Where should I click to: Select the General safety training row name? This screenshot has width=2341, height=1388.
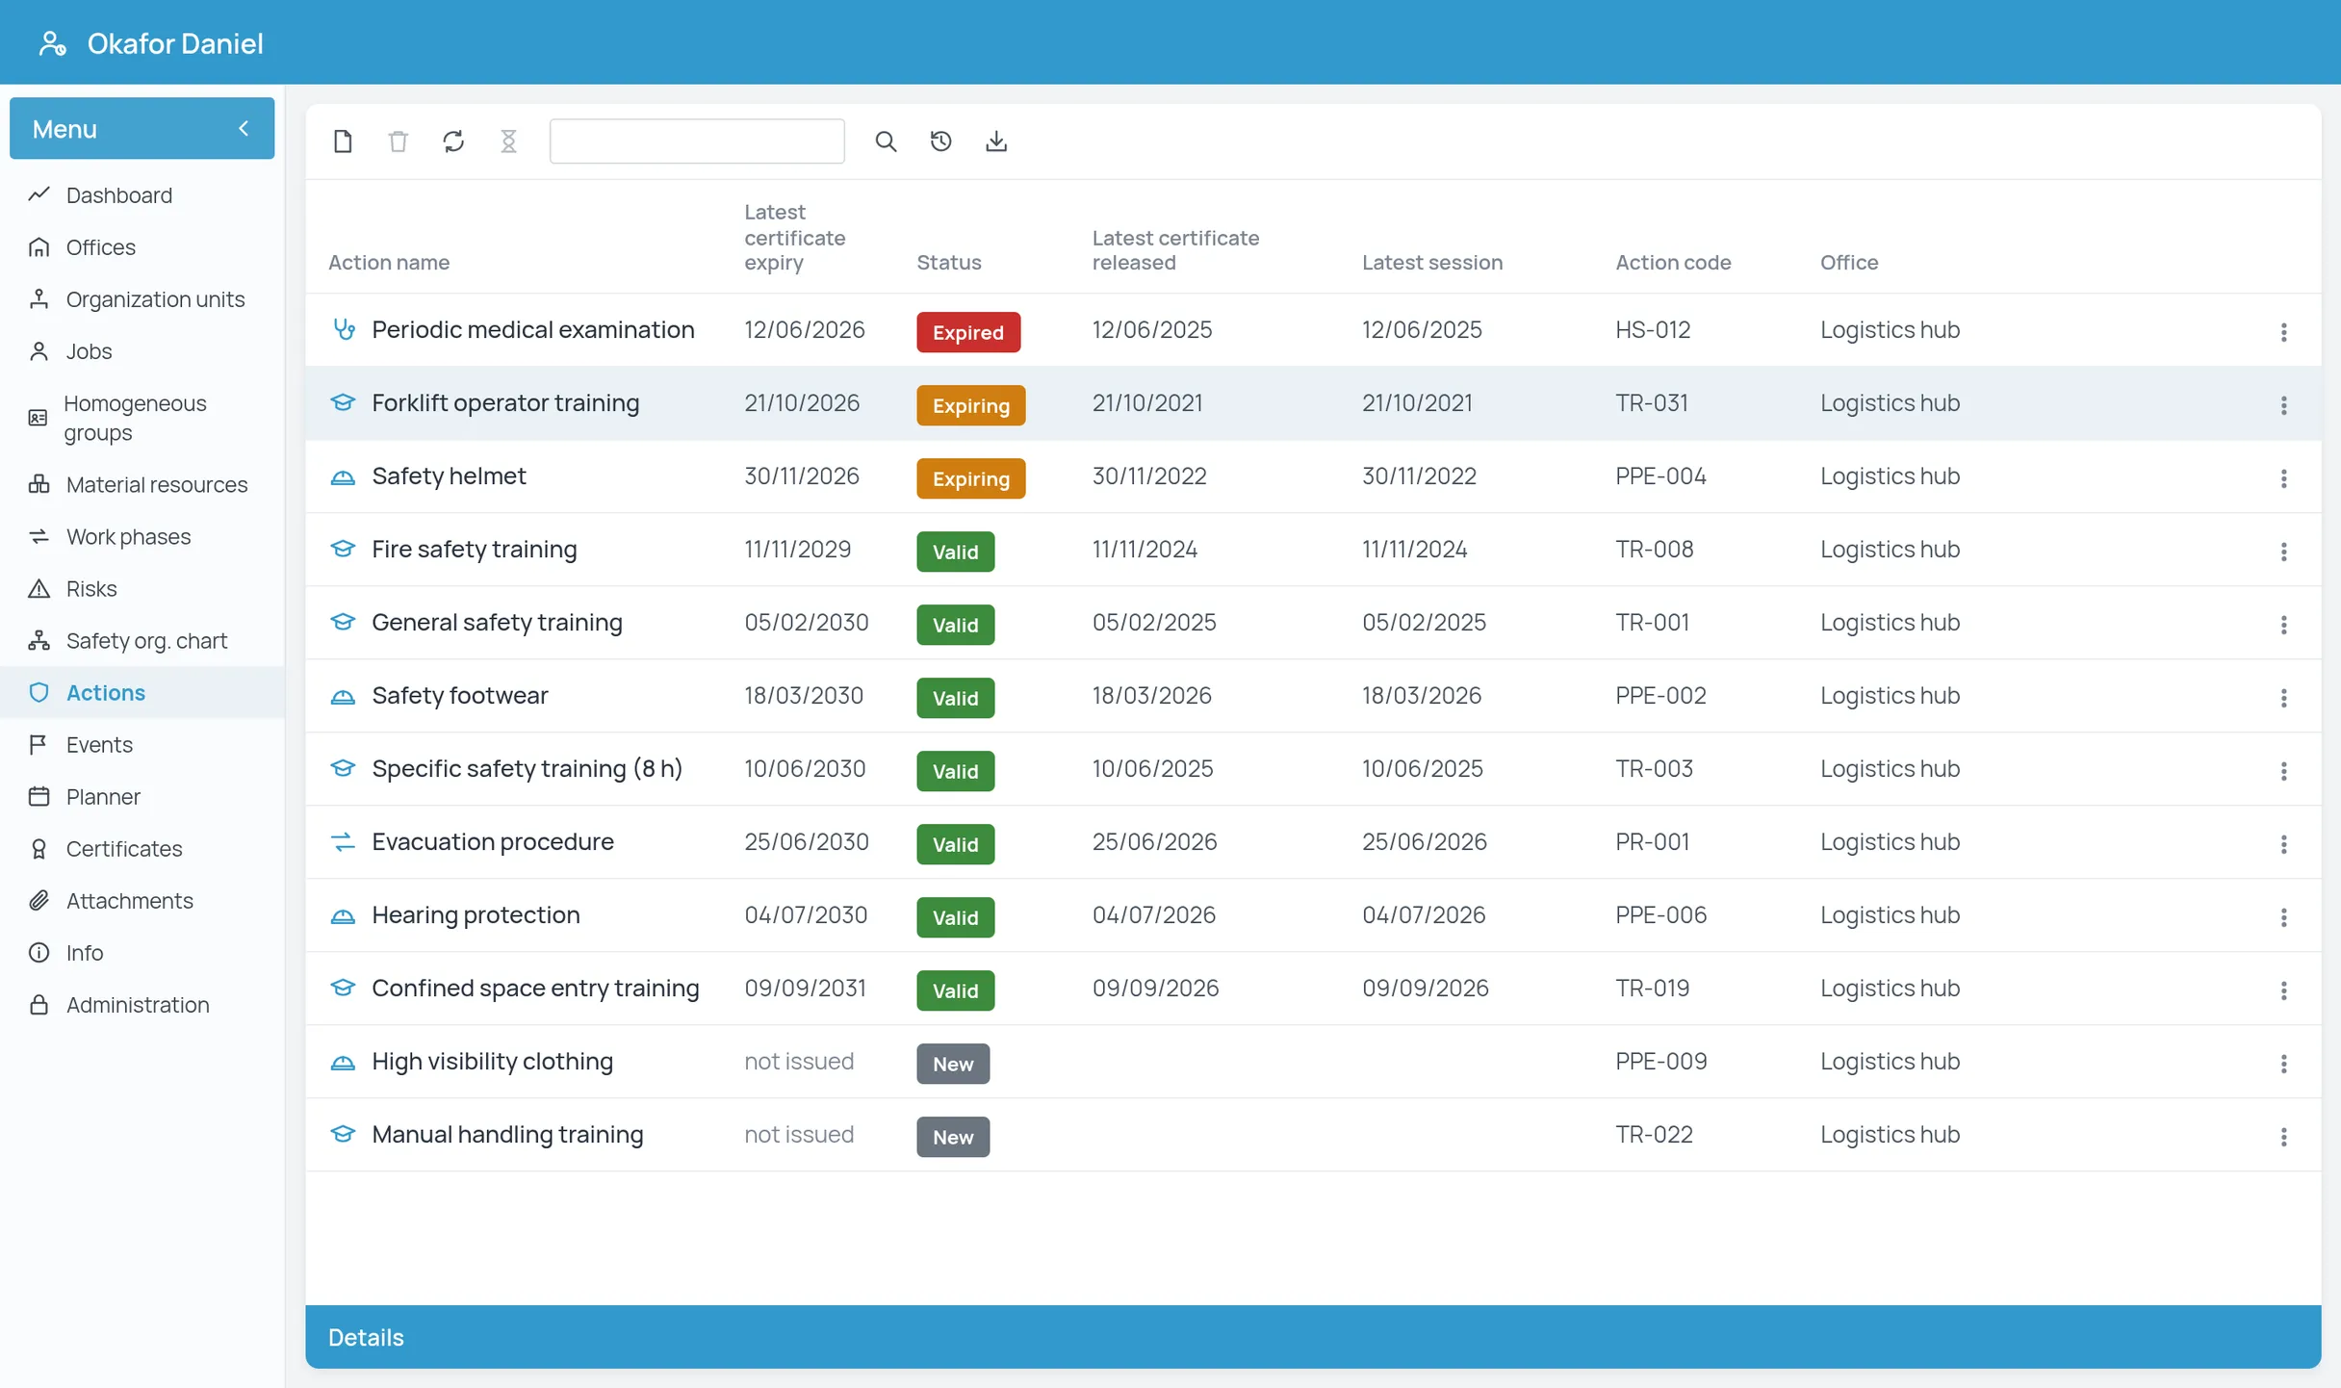(497, 622)
